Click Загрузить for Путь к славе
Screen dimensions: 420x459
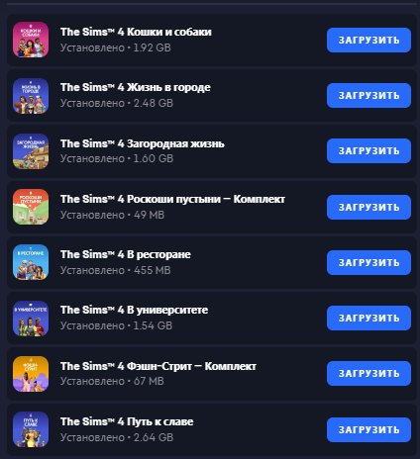pos(368,430)
